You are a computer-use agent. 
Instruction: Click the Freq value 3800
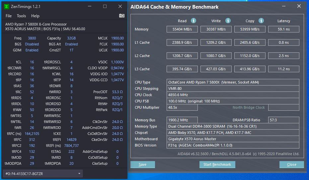click(x=32, y=38)
